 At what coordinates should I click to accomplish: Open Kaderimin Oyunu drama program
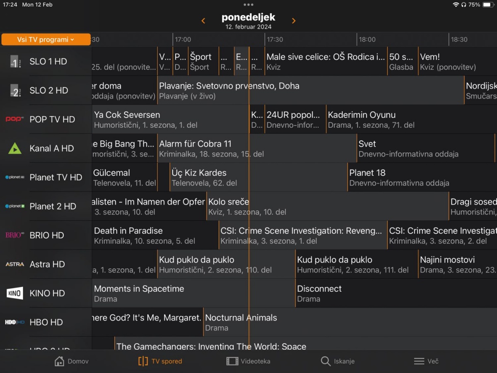click(x=412, y=119)
